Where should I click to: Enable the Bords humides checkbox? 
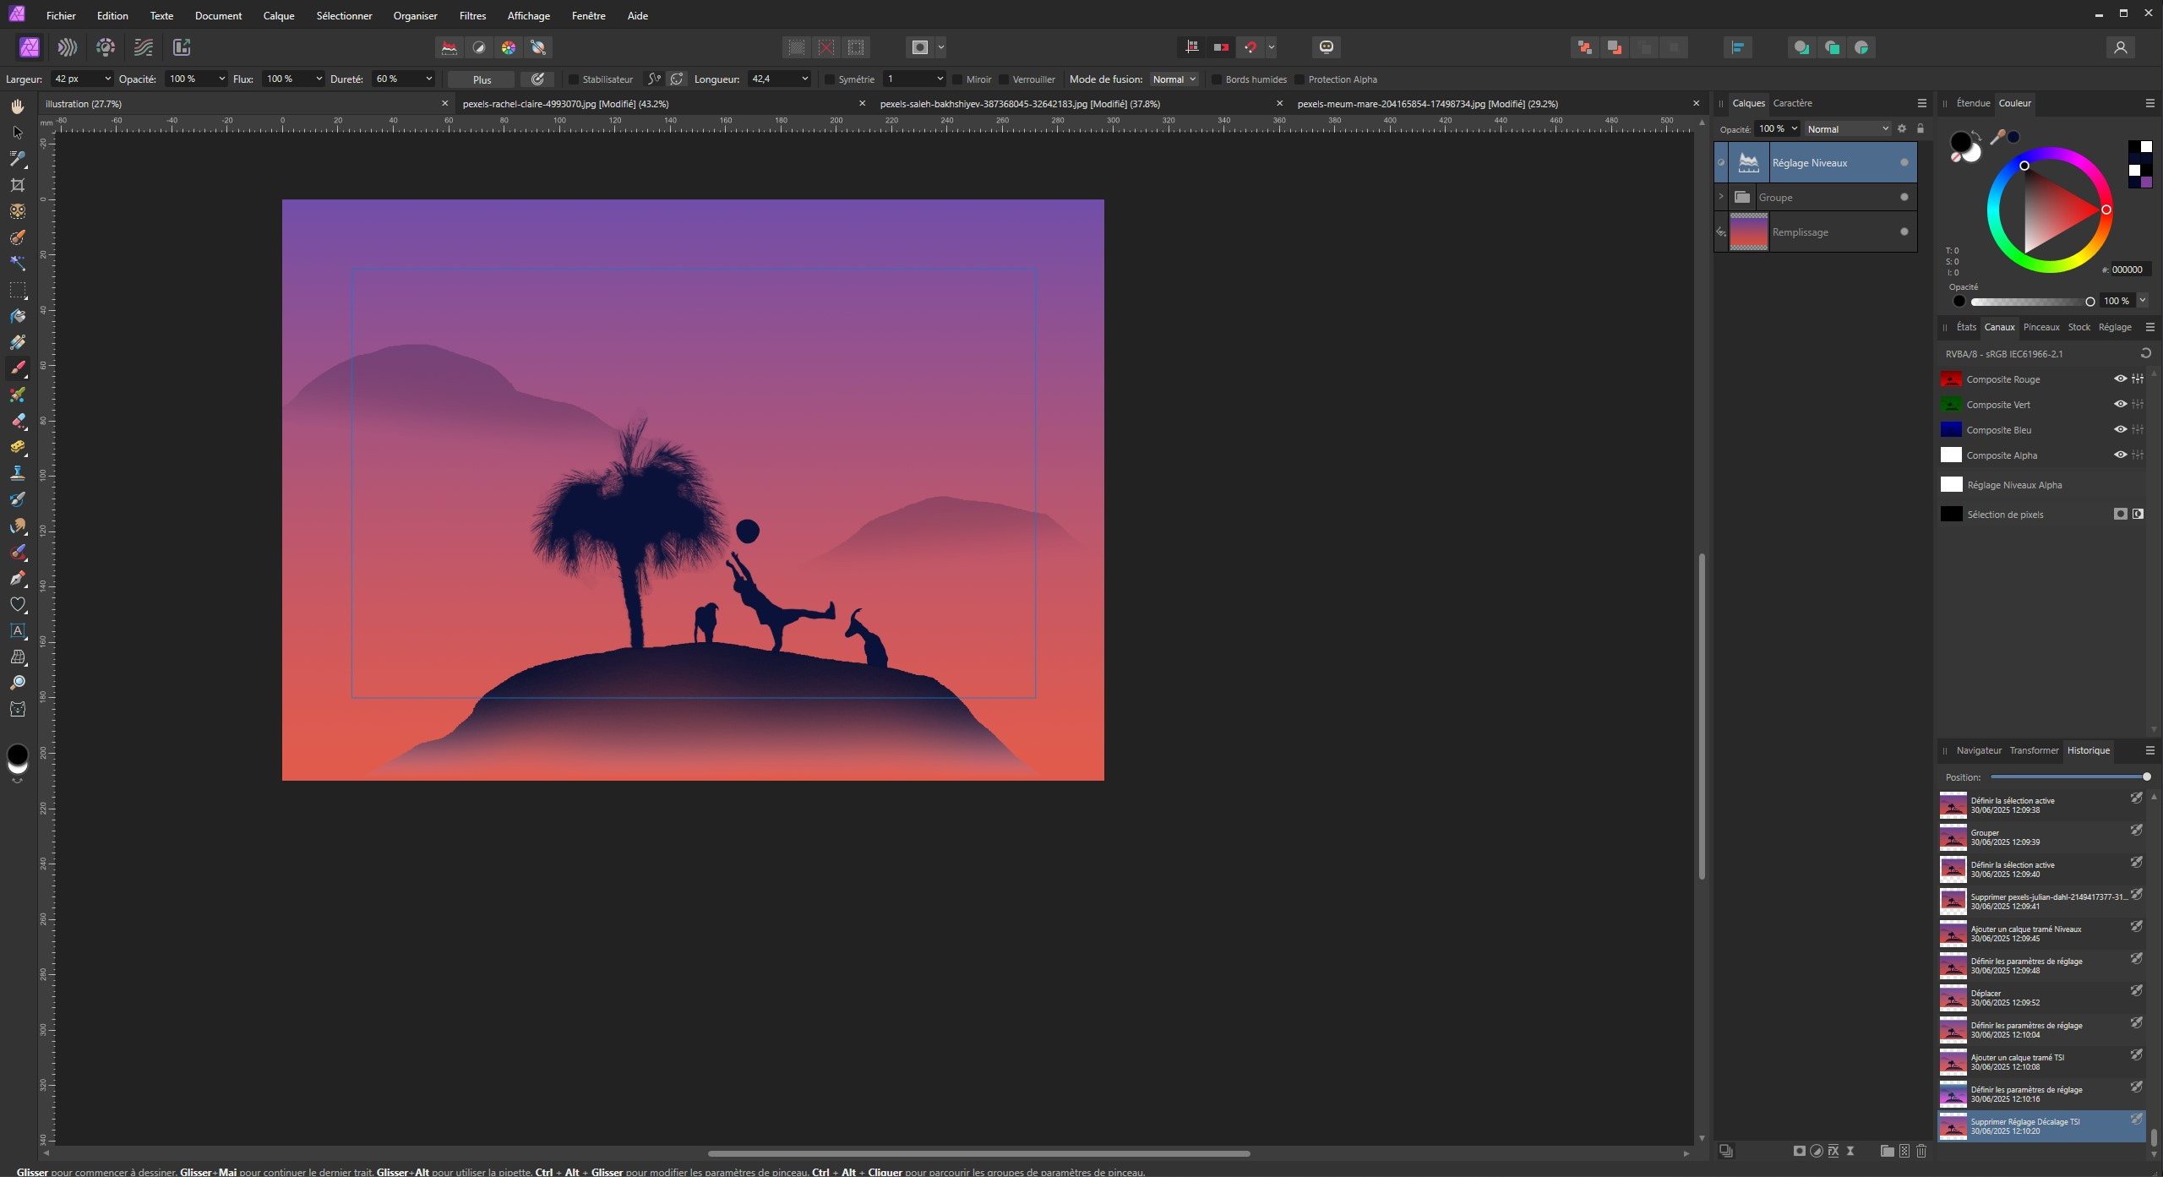click(1217, 79)
